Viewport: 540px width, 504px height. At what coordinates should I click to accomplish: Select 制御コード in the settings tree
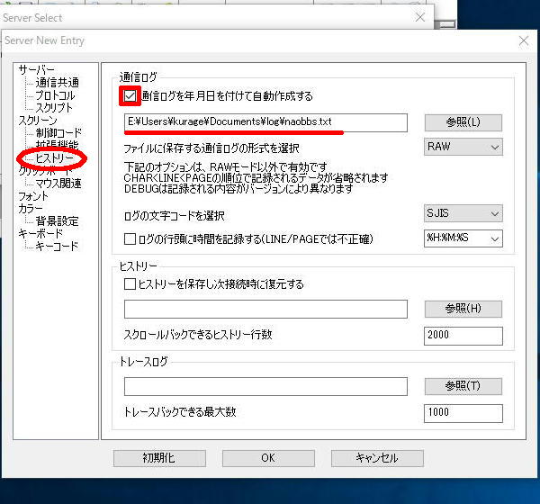58,133
